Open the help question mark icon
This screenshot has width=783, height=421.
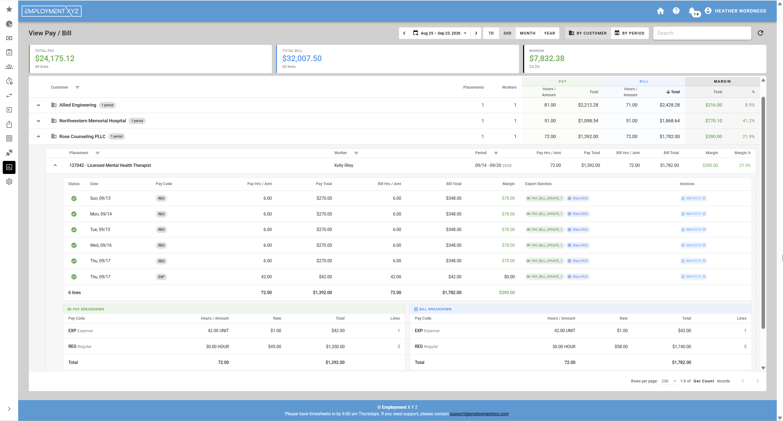click(x=676, y=11)
